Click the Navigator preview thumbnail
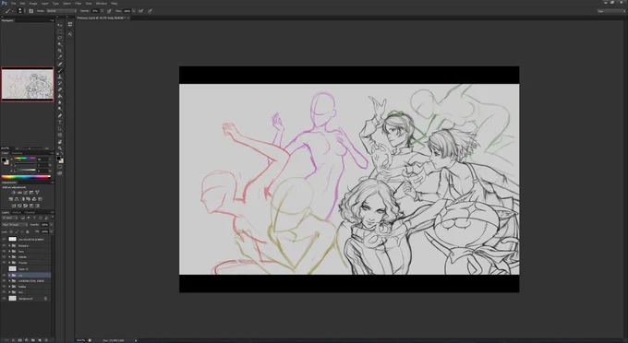 point(27,84)
